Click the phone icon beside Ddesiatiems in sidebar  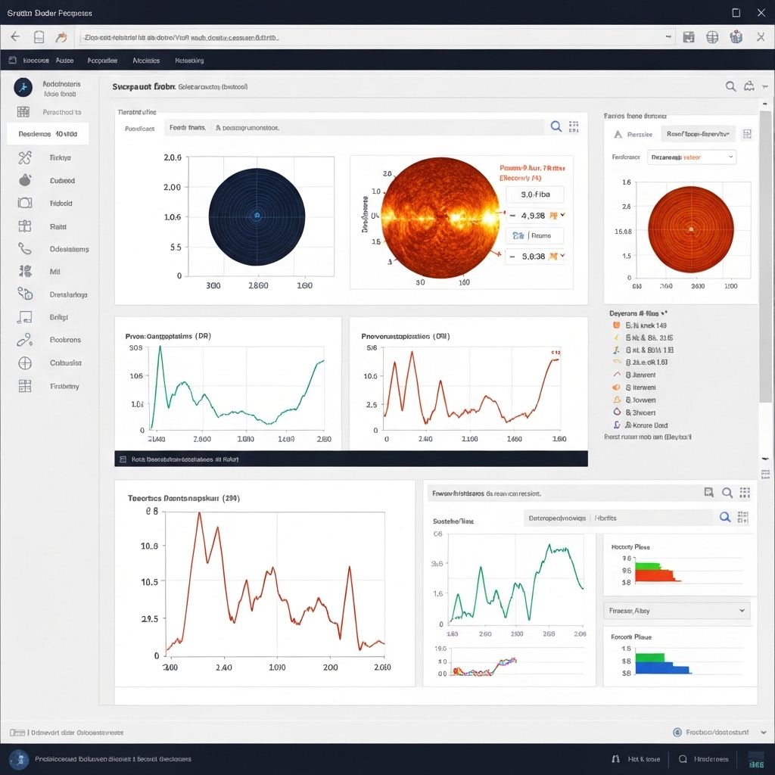click(x=24, y=248)
